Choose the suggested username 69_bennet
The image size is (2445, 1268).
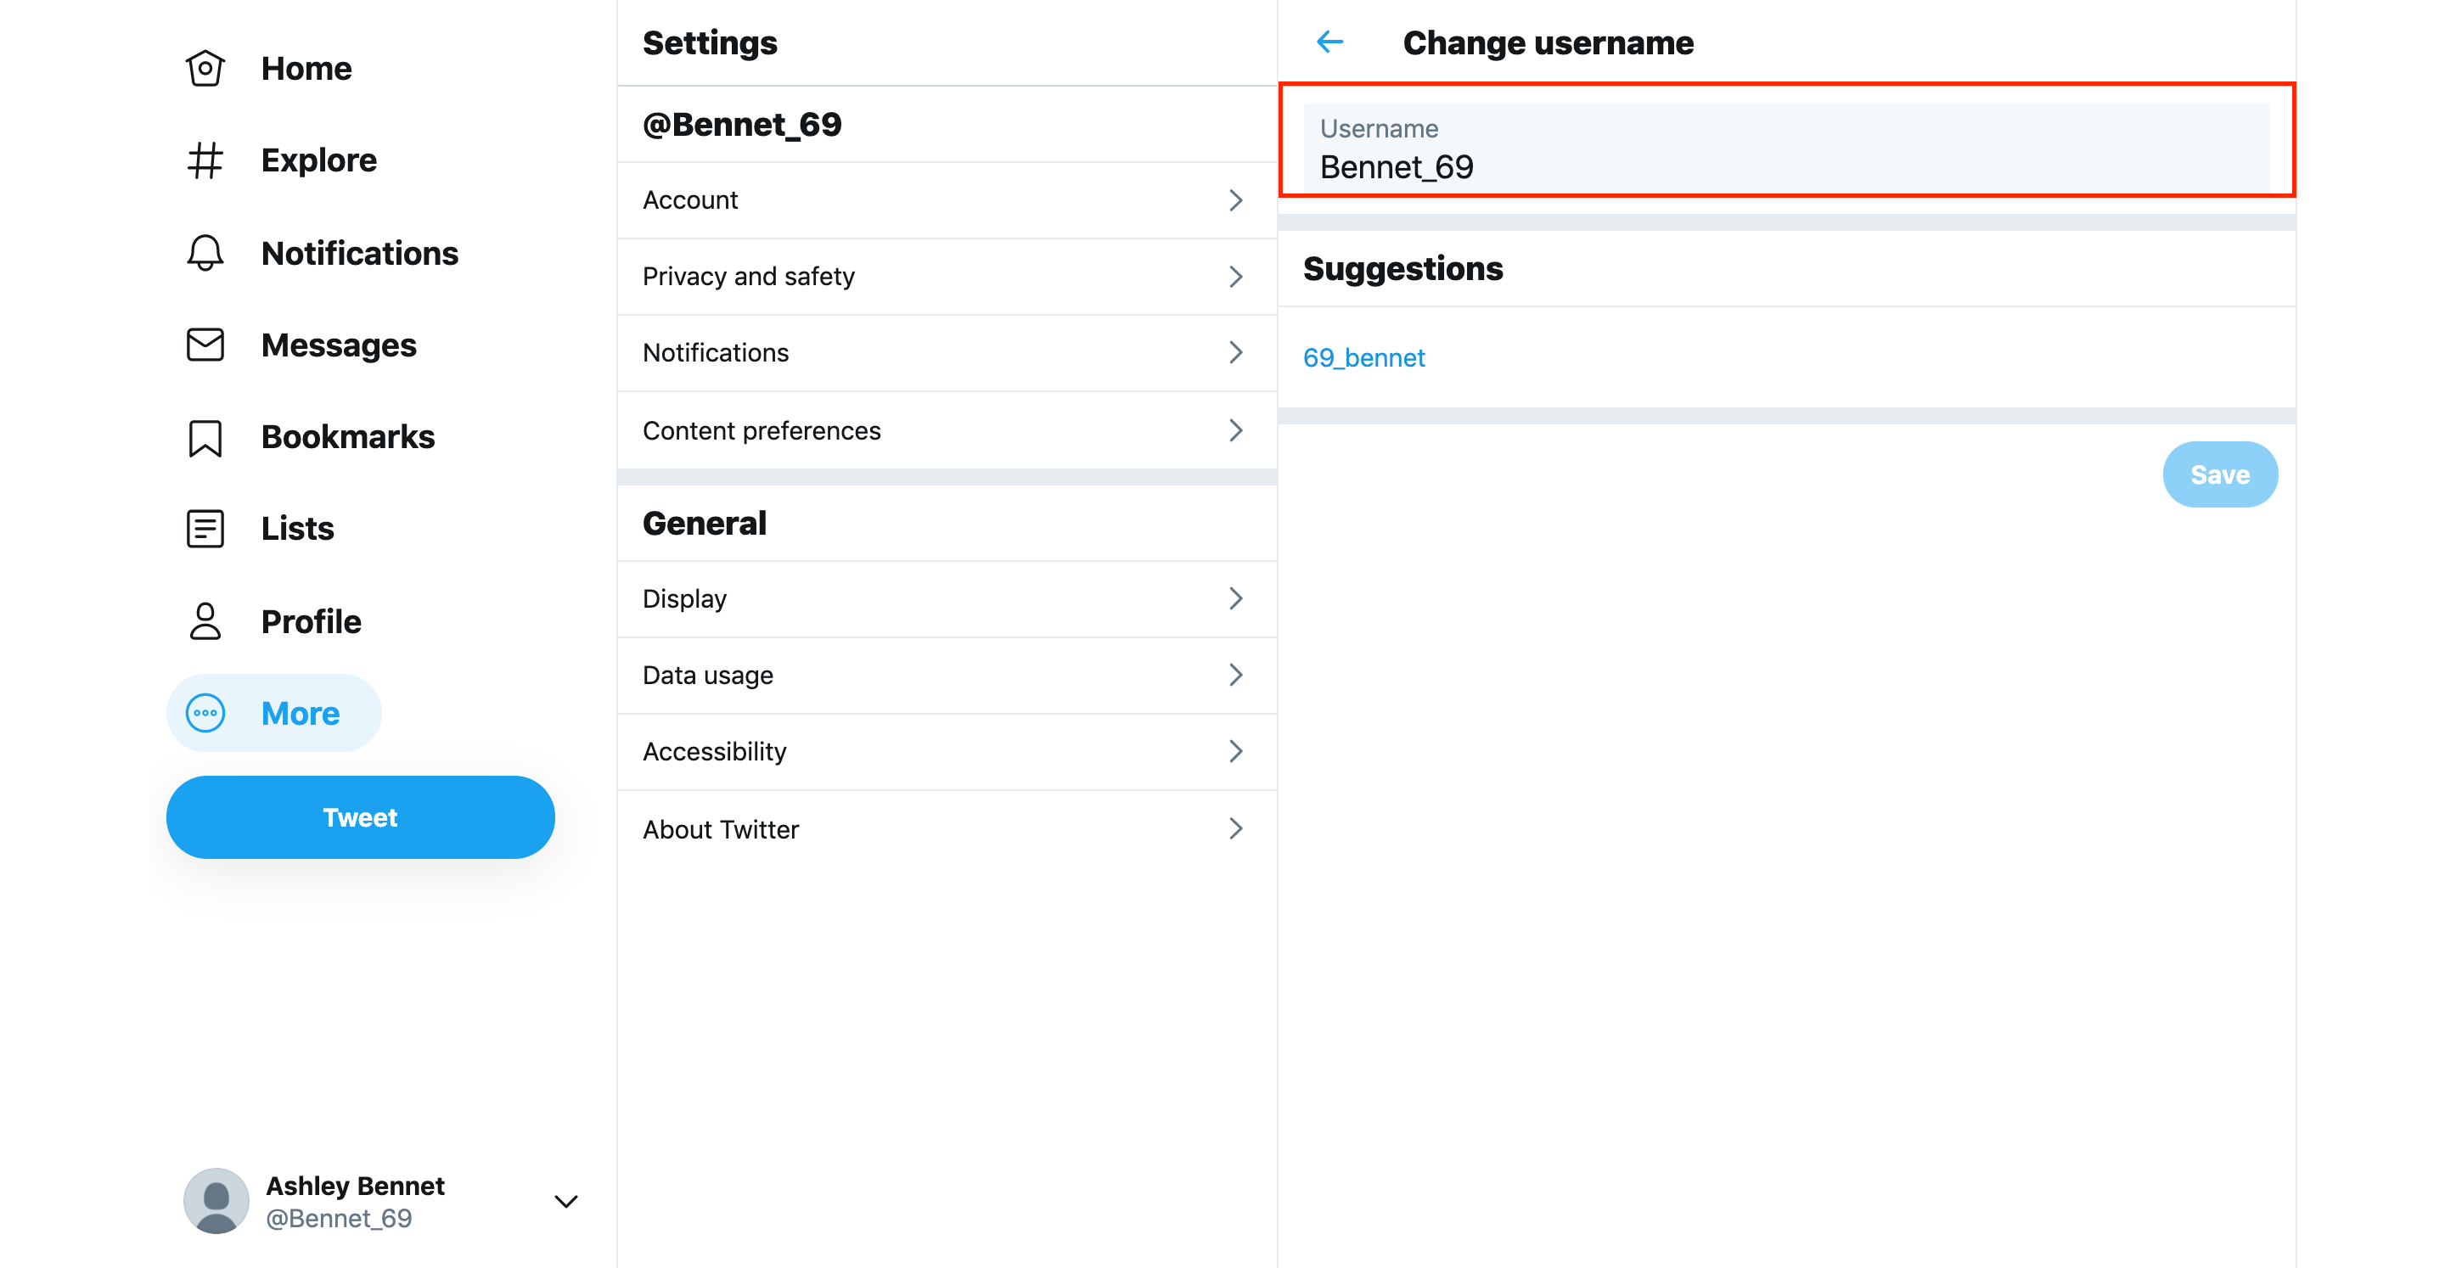tap(1363, 358)
